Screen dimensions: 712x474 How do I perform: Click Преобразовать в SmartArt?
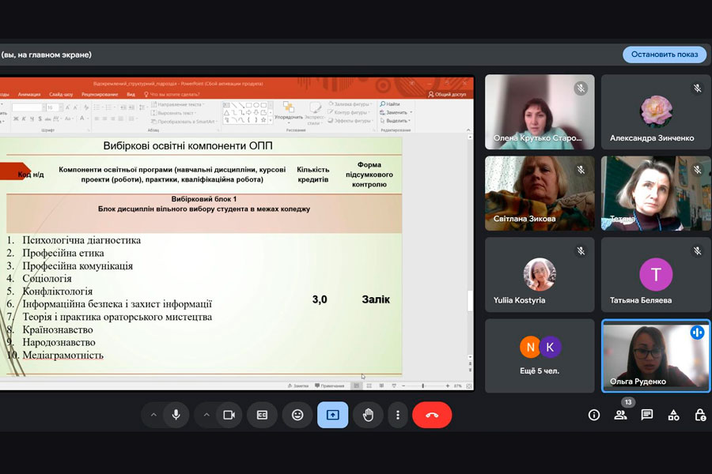(x=184, y=122)
